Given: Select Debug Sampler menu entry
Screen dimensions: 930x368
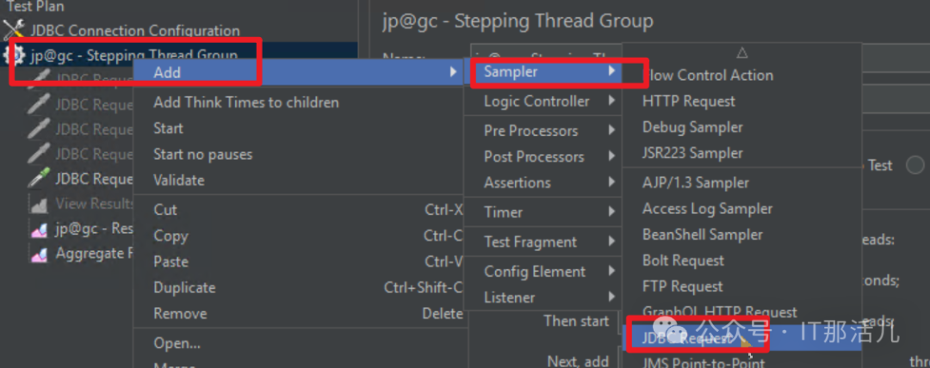Looking at the screenshot, I should 691,127.
